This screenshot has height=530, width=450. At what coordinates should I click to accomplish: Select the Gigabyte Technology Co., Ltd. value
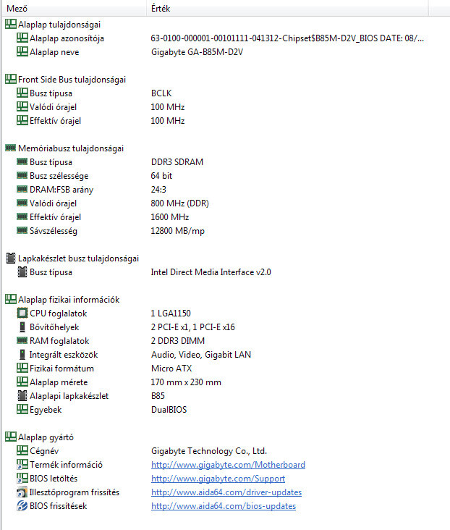click(x=209, y=451)
